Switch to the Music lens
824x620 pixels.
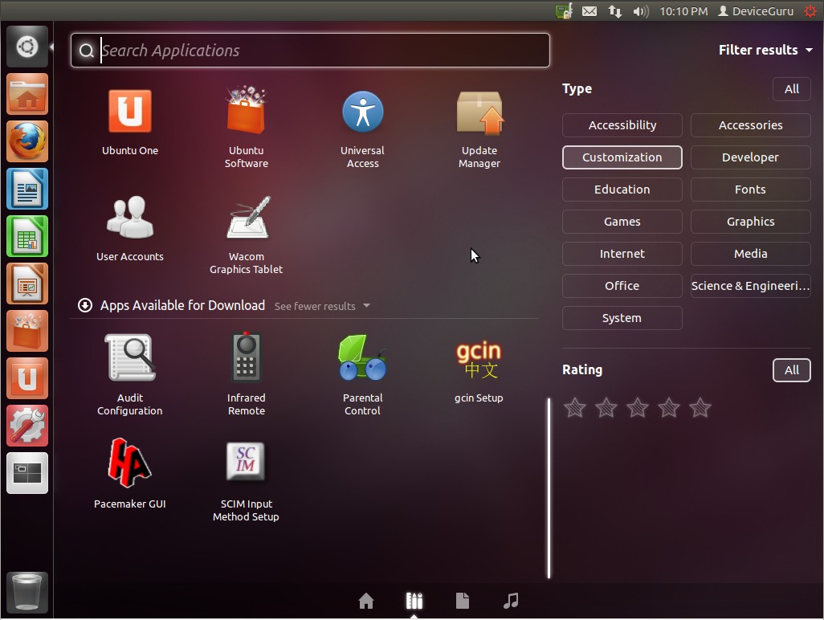511,601
